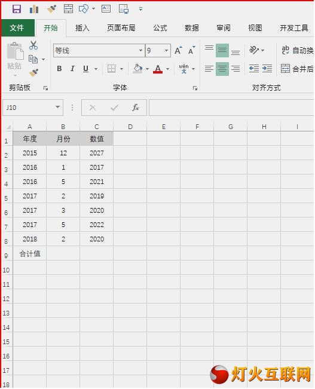Viewport: 315px width, 389px height.
Task: Switch to the 插入 ribbon tab
Action: [82, 28]
